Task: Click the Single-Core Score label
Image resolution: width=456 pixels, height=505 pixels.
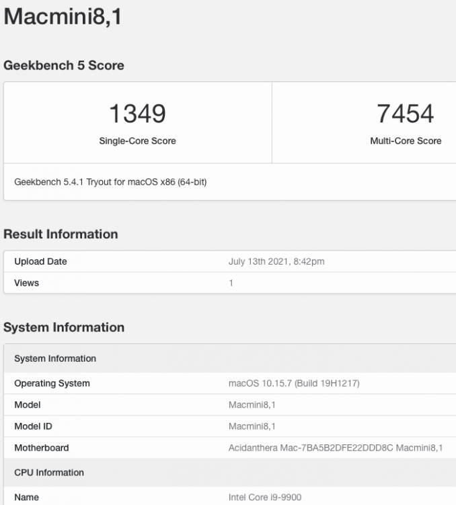Action: pos(137,141)
